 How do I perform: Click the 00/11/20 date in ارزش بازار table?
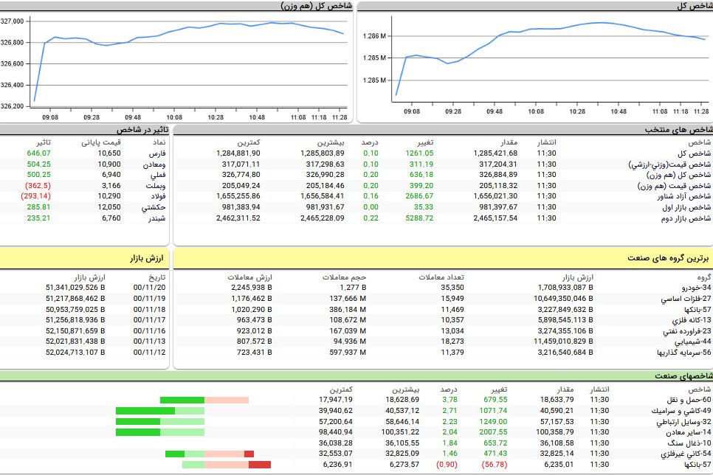[x=150, y=288]
